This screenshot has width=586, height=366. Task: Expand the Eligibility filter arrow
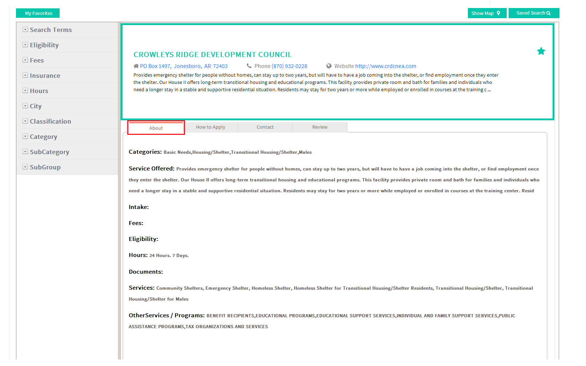coord(25,45)
